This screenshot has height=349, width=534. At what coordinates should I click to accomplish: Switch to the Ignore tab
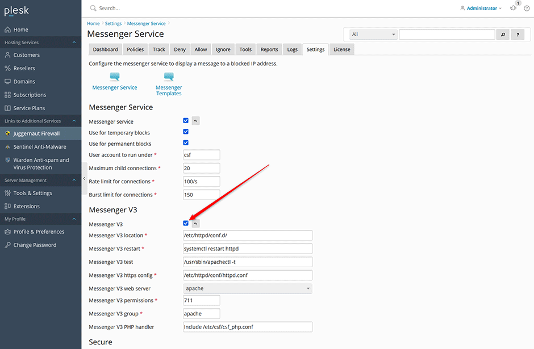pyautogui.click(x=223, y=49)
